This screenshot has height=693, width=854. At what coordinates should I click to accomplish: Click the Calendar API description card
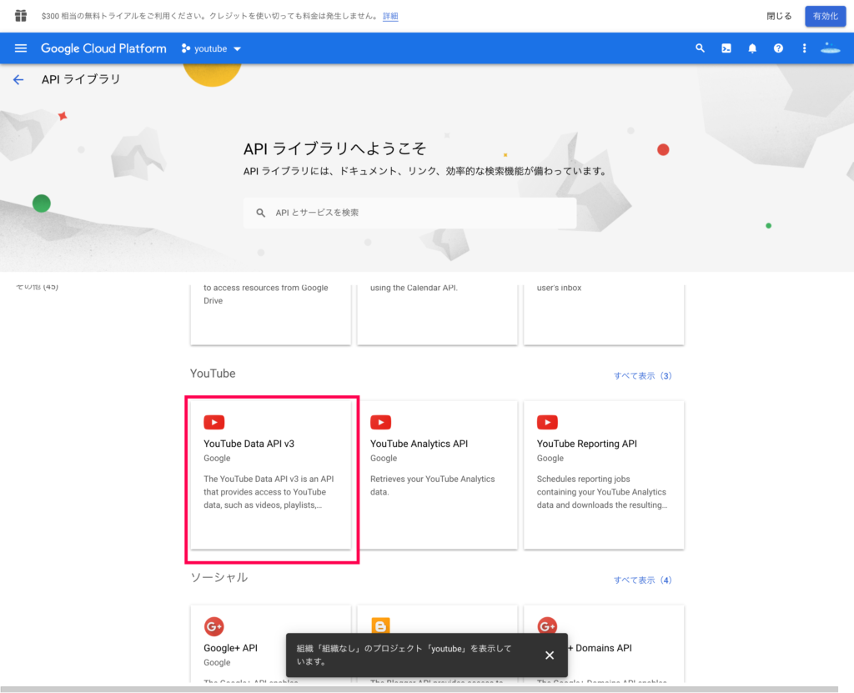pos(437,314)
